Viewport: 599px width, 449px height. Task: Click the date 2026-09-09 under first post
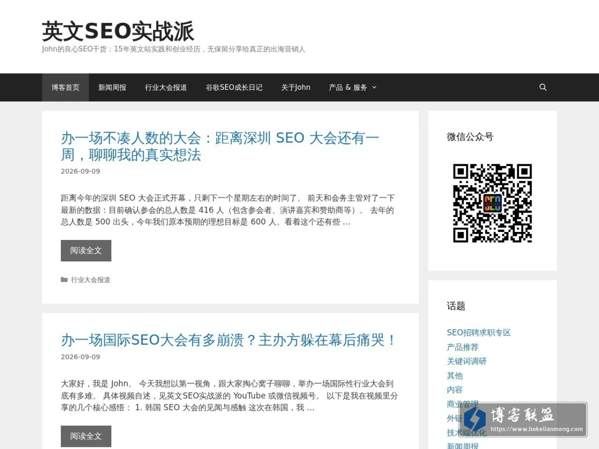click(80, 171)
